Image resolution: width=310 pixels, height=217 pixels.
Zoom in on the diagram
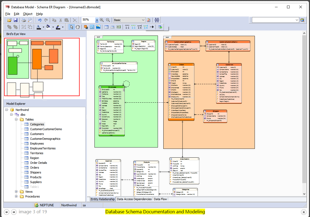click(x=102, y=20)
